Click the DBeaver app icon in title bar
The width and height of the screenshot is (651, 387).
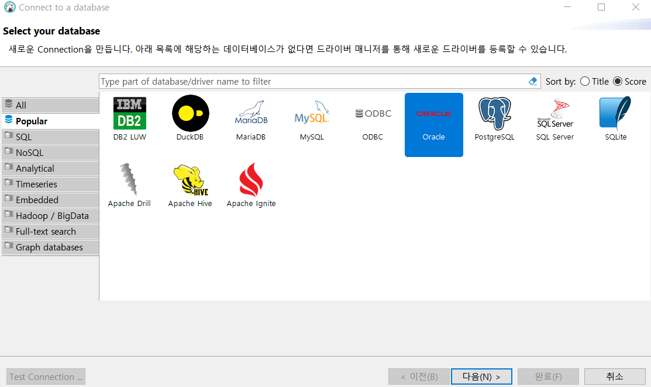tap(9, 7)
